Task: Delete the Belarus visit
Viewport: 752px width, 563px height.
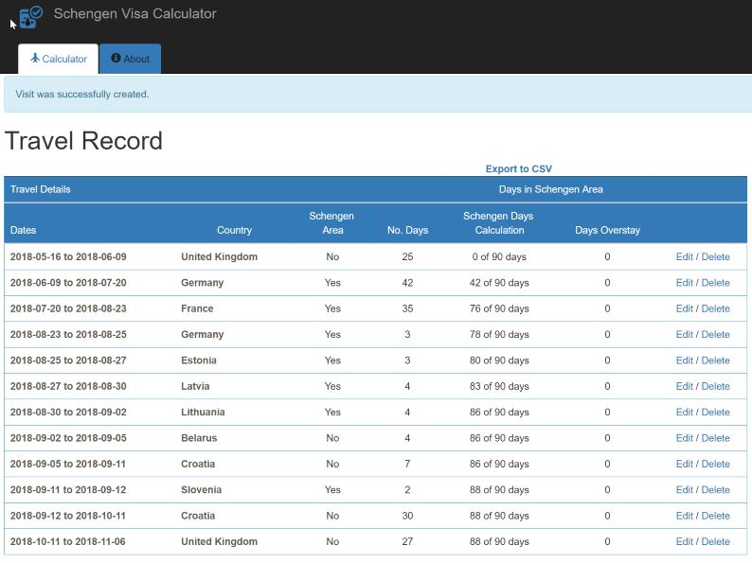Action: point(715,438)
